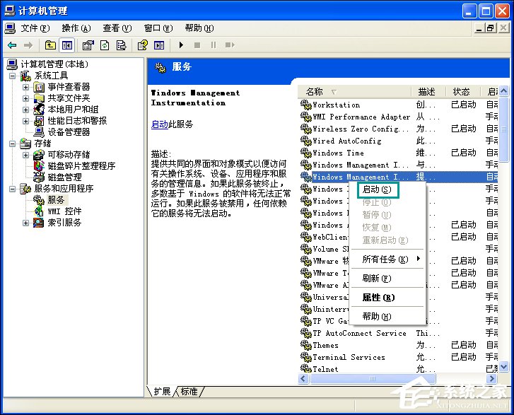514x415 pixels.
Task: Select 性能日志和警报 tree node
Action: click(x=77, y=121)
